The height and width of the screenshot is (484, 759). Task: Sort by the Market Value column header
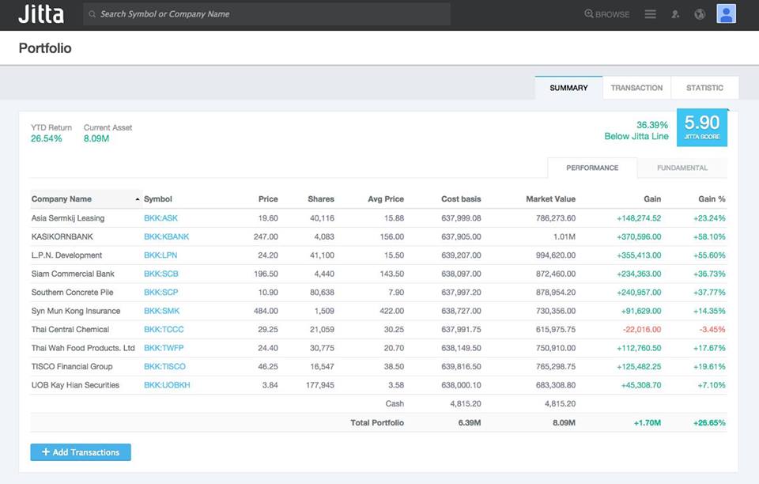coord(550,199)
